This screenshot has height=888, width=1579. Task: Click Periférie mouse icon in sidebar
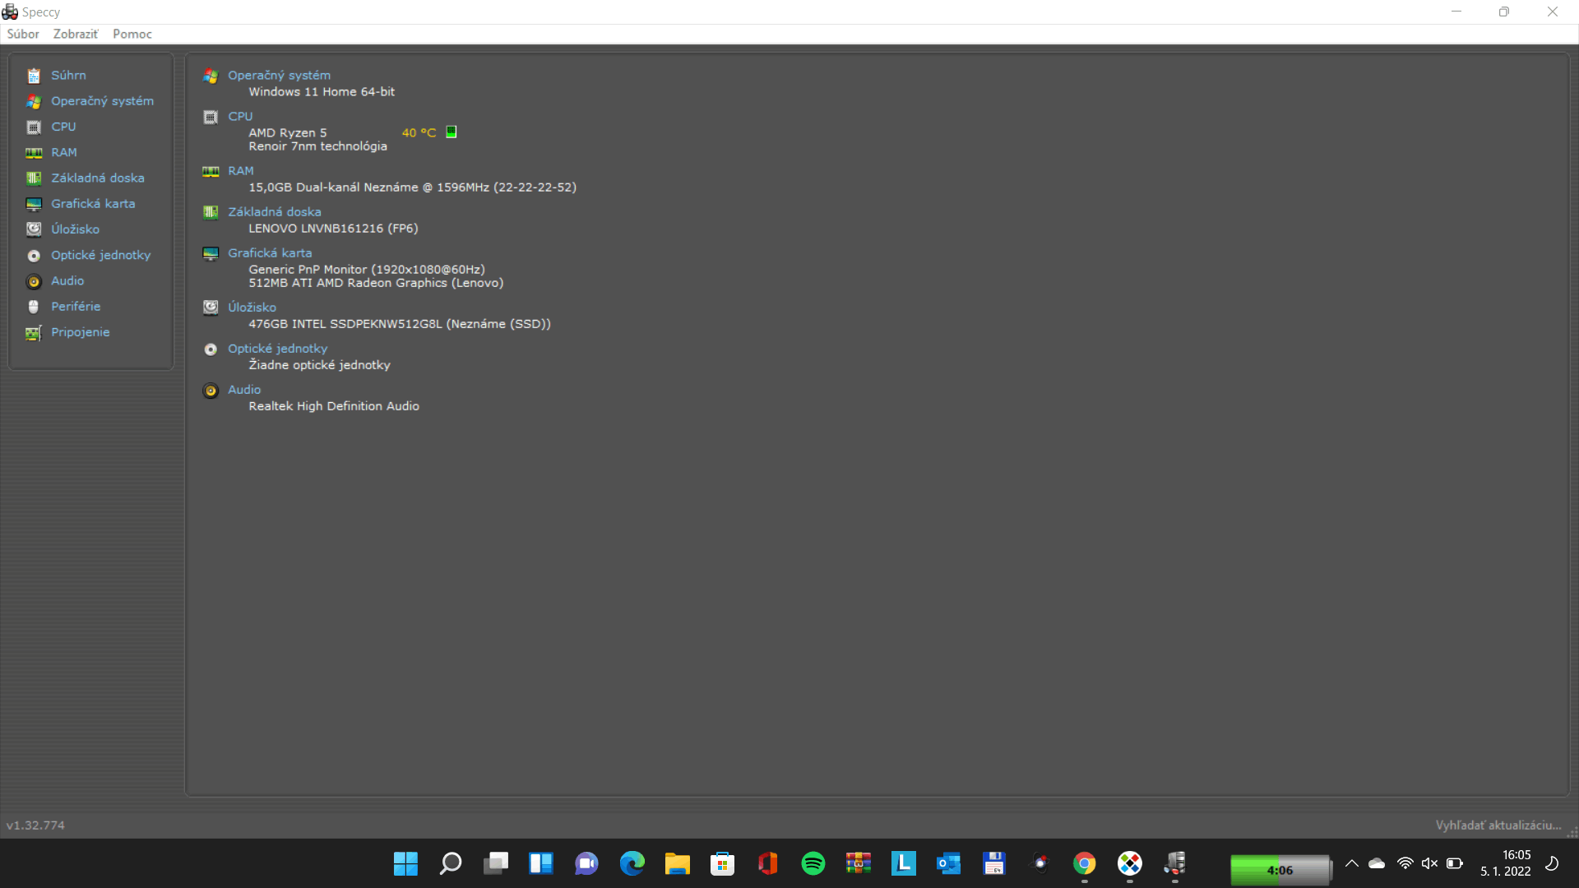click(34, 307)
